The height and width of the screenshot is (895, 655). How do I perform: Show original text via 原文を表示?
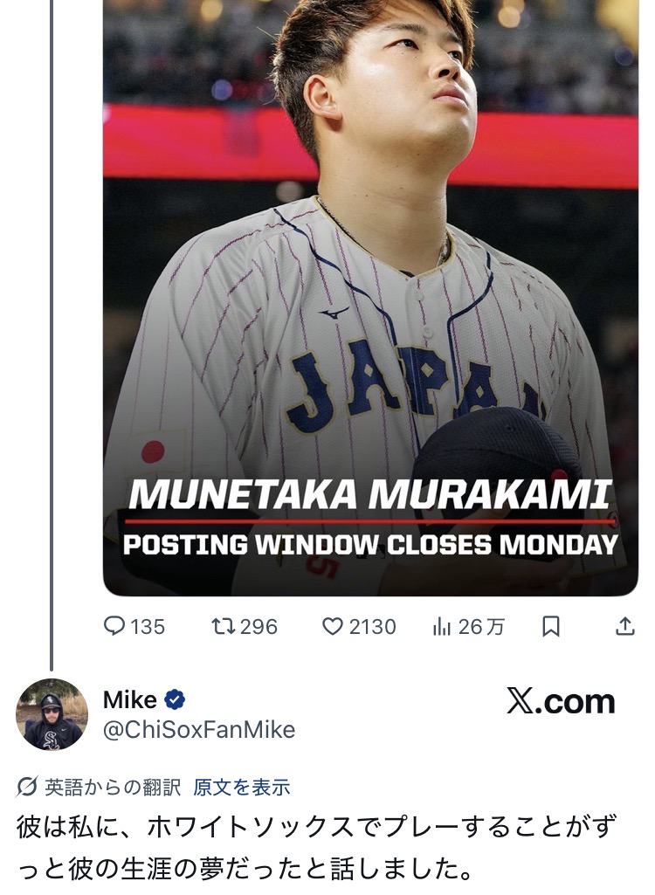pyautogui.click(x=242, y=787)
